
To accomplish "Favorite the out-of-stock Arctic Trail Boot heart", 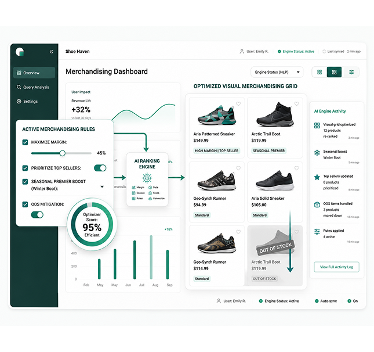I will click(296, 232).
